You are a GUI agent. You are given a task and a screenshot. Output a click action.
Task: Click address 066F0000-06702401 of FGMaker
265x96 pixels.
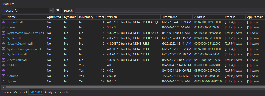207,65
